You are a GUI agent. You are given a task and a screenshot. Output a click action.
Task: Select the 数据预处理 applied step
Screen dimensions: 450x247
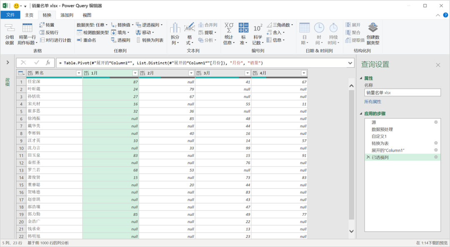click(x=382, y=129)
